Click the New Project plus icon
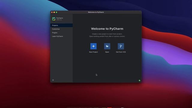The height and width of the screenshot is (108, 192). coord(93,46)
